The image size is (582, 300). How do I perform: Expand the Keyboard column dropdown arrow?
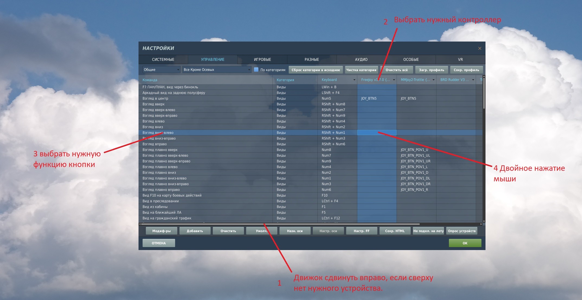[354, 80]
